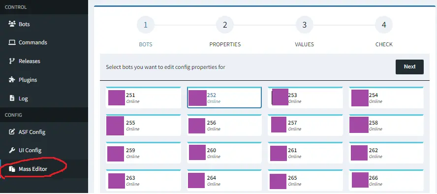The width and height of the screenshot is (437, 194).
Task: Select bot 251 card
Action: (143, 97)
